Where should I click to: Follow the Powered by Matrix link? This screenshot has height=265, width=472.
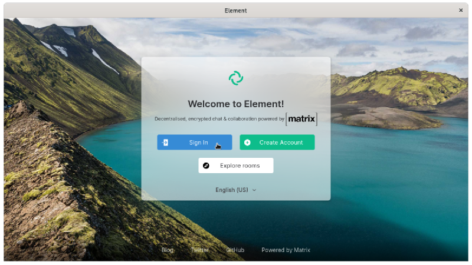pyautogui.click(x=286, y=250)
